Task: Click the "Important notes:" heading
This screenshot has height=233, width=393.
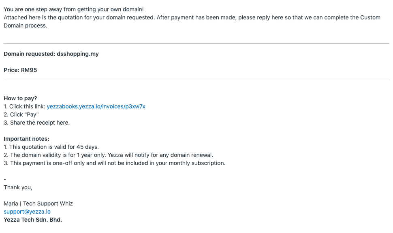Action: [26, 139]
